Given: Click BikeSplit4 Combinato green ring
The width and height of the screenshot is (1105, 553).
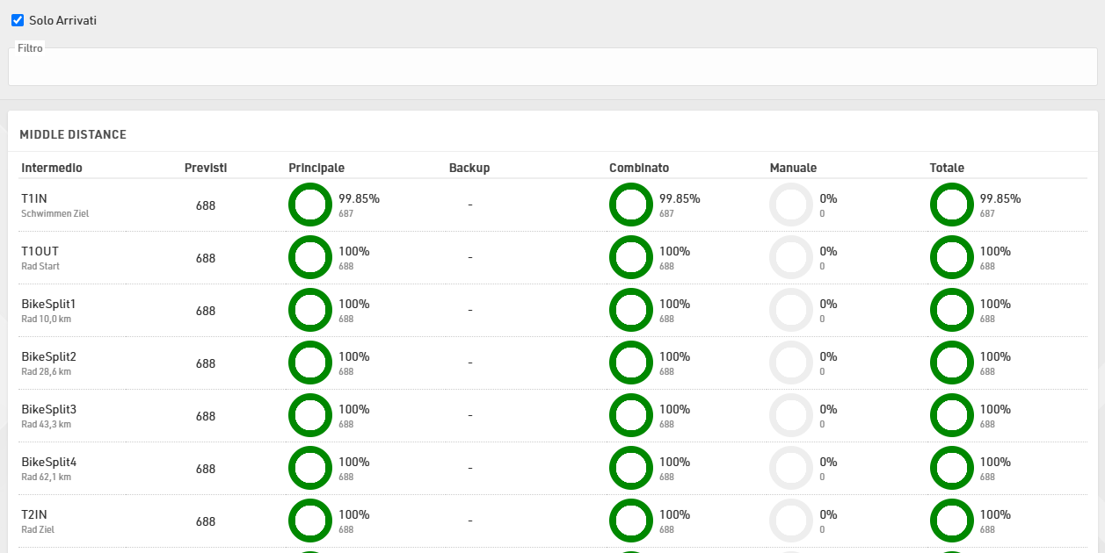Looking at the screenshot, I should [631, 468].
